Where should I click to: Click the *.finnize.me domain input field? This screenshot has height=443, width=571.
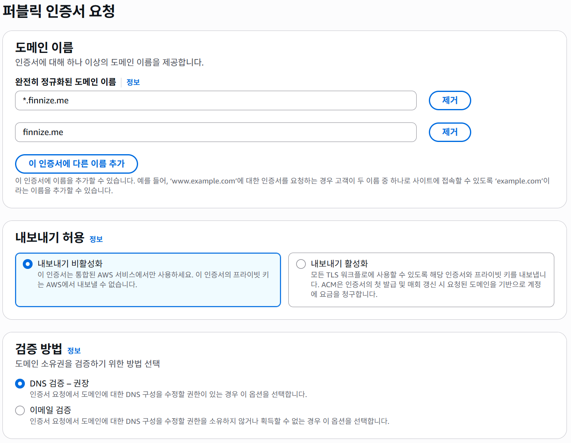215,100
